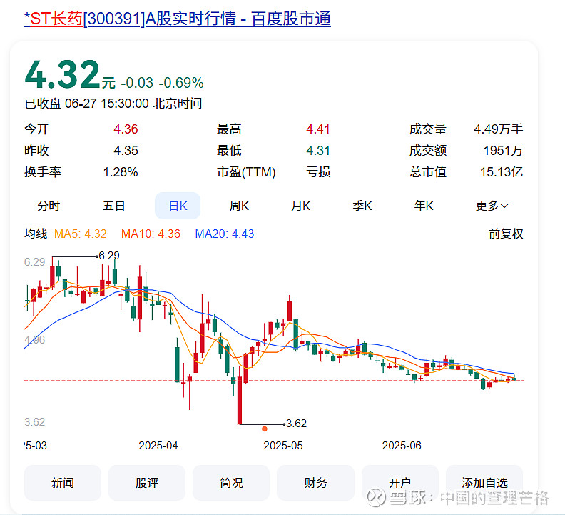
Task: Click the orange dot marker under the chart
Action: click(265, 429)
